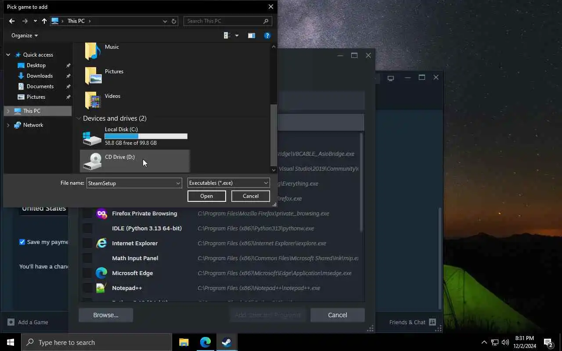Image resolution: width=562 pixels, height=351 pixels.
Task: Click the File name input field
Action: point(130,183)
